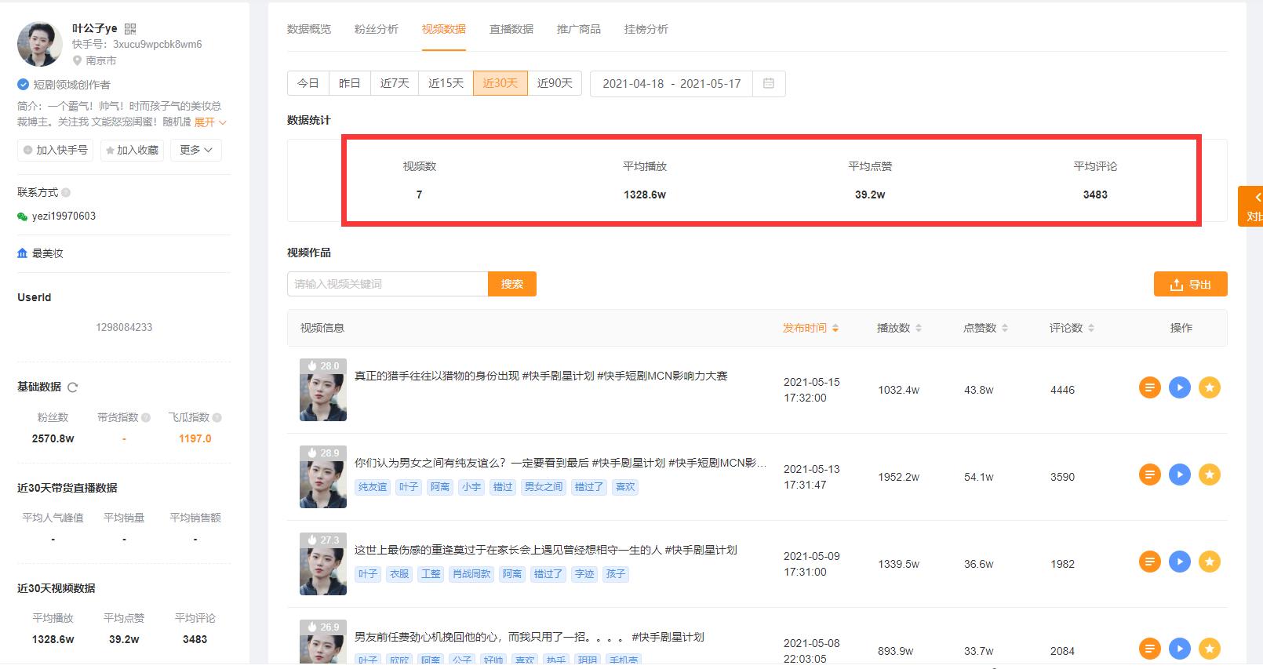This screenshot has height=669, width=1263.
Task: Click the 男女之间 tag
Action: coord(544,487)
